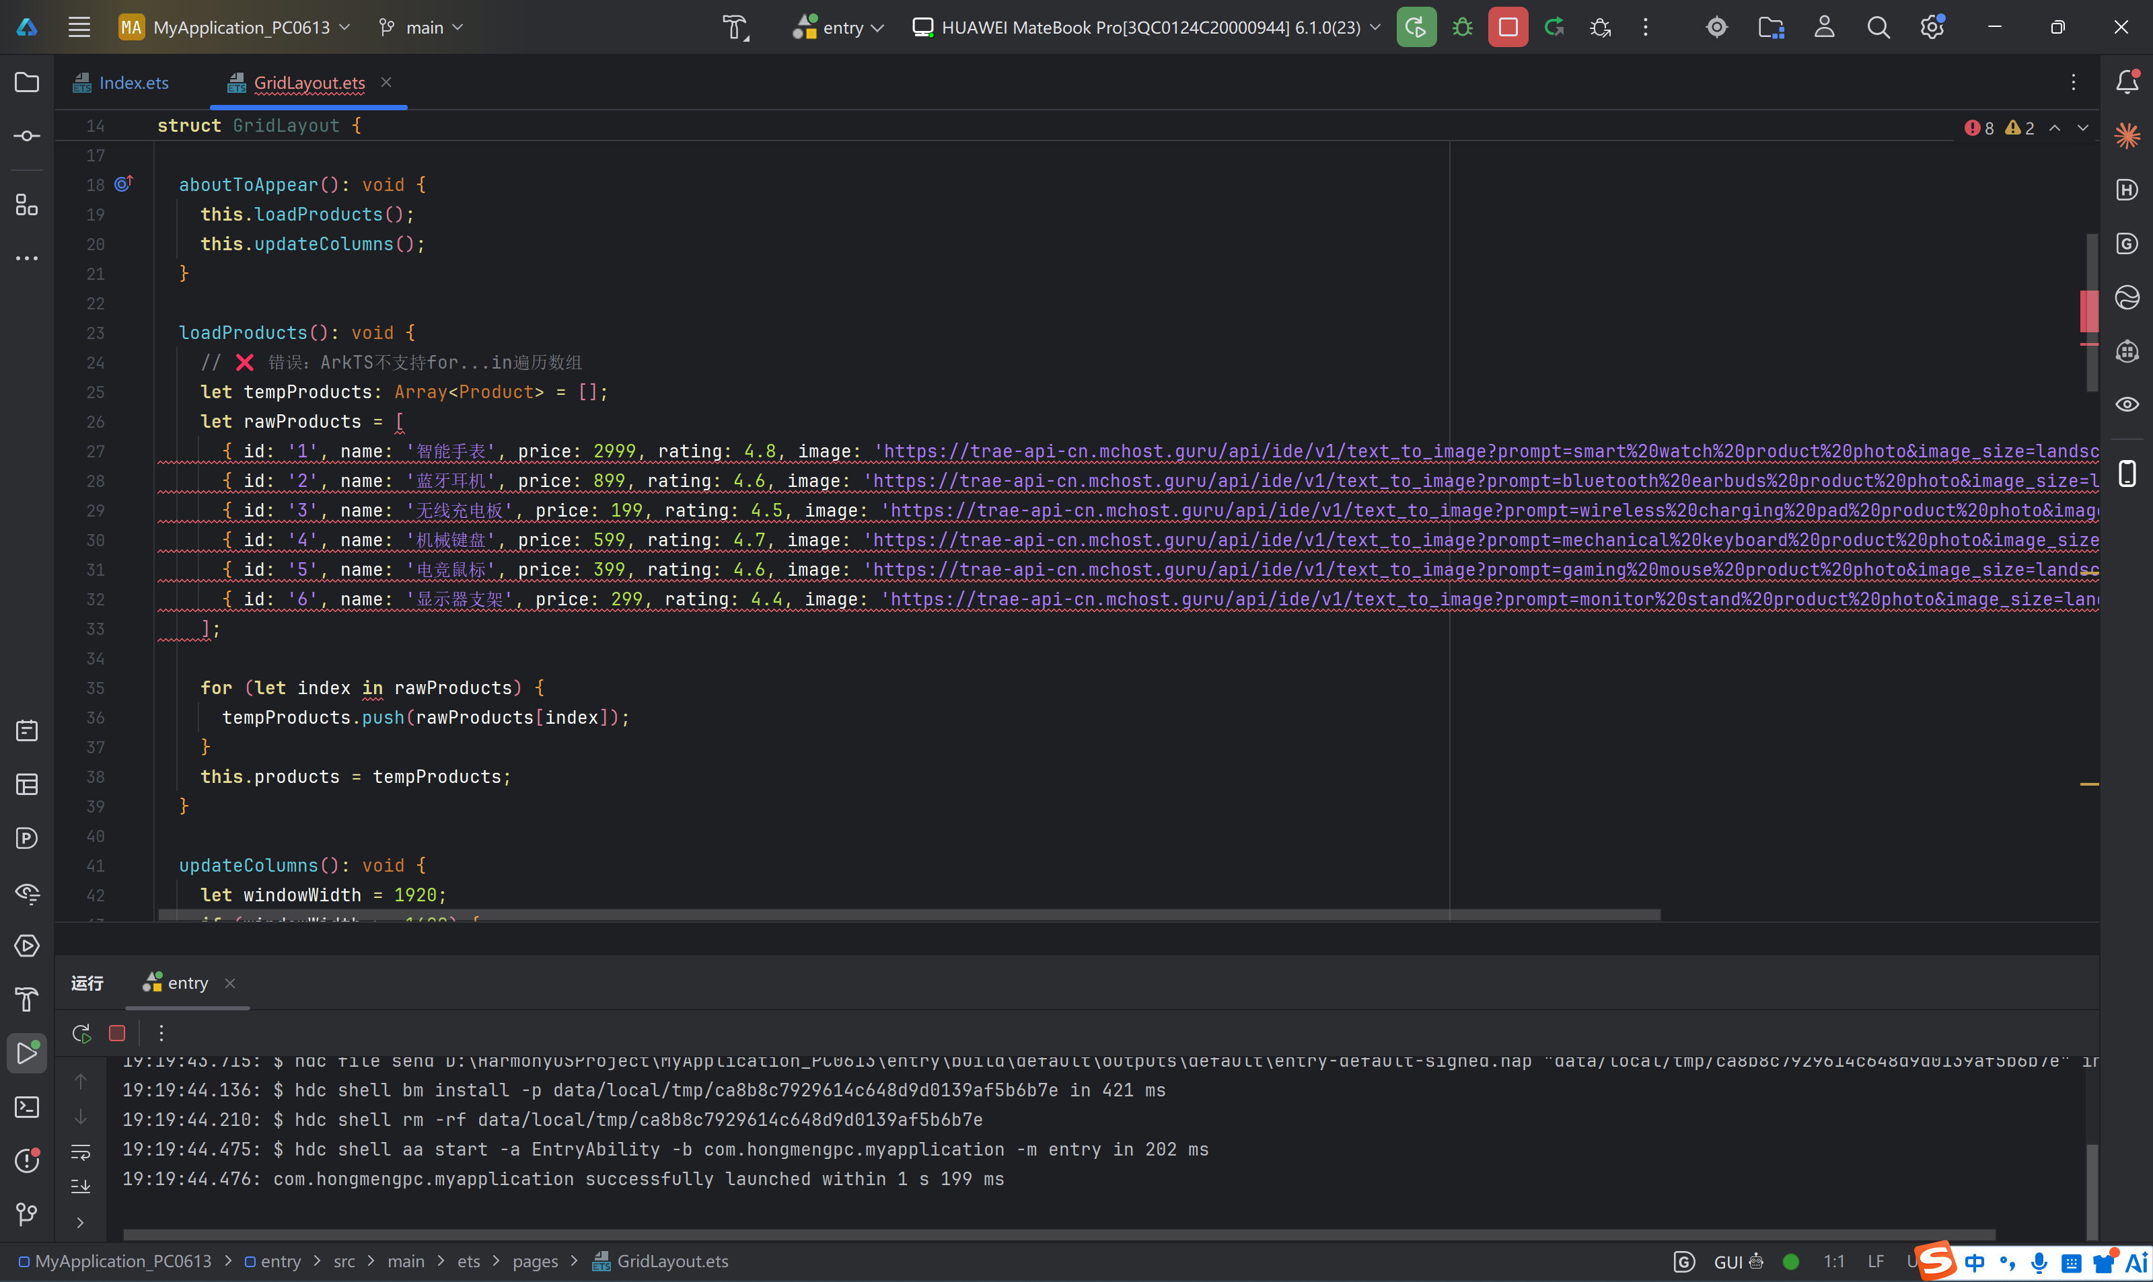Viewport: 2153px width, 1282px height.
Task: Click the Debug bug icon
Action: tap(1462, 27)
